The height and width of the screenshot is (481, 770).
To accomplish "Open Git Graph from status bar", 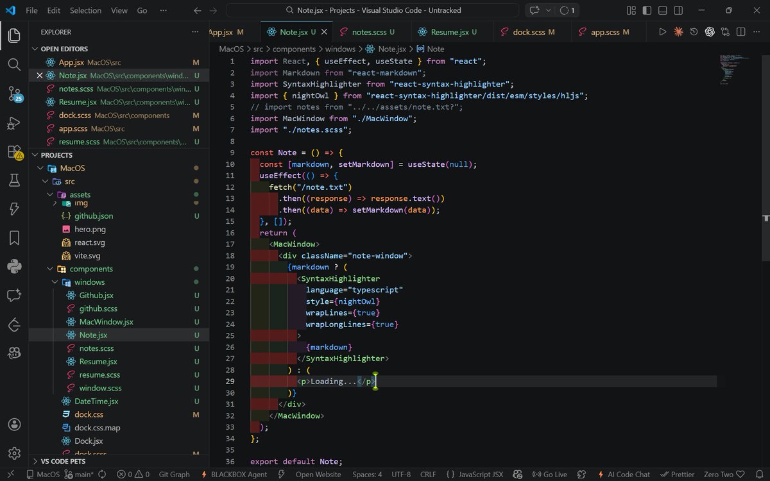I will tap(174, 475).
